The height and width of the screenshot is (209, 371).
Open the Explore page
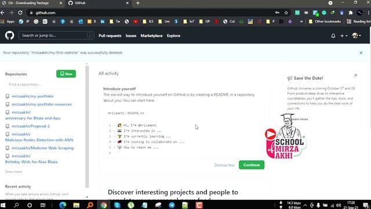point(173,36)
